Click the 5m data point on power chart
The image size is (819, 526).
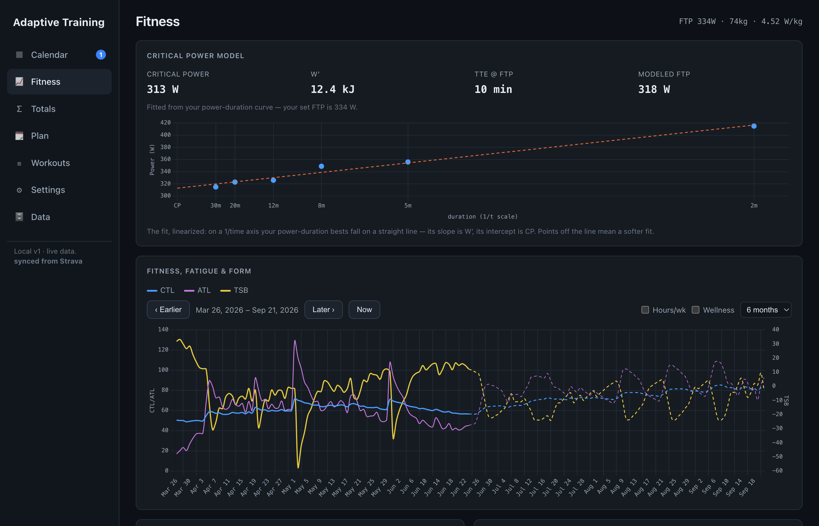(408, 162)
